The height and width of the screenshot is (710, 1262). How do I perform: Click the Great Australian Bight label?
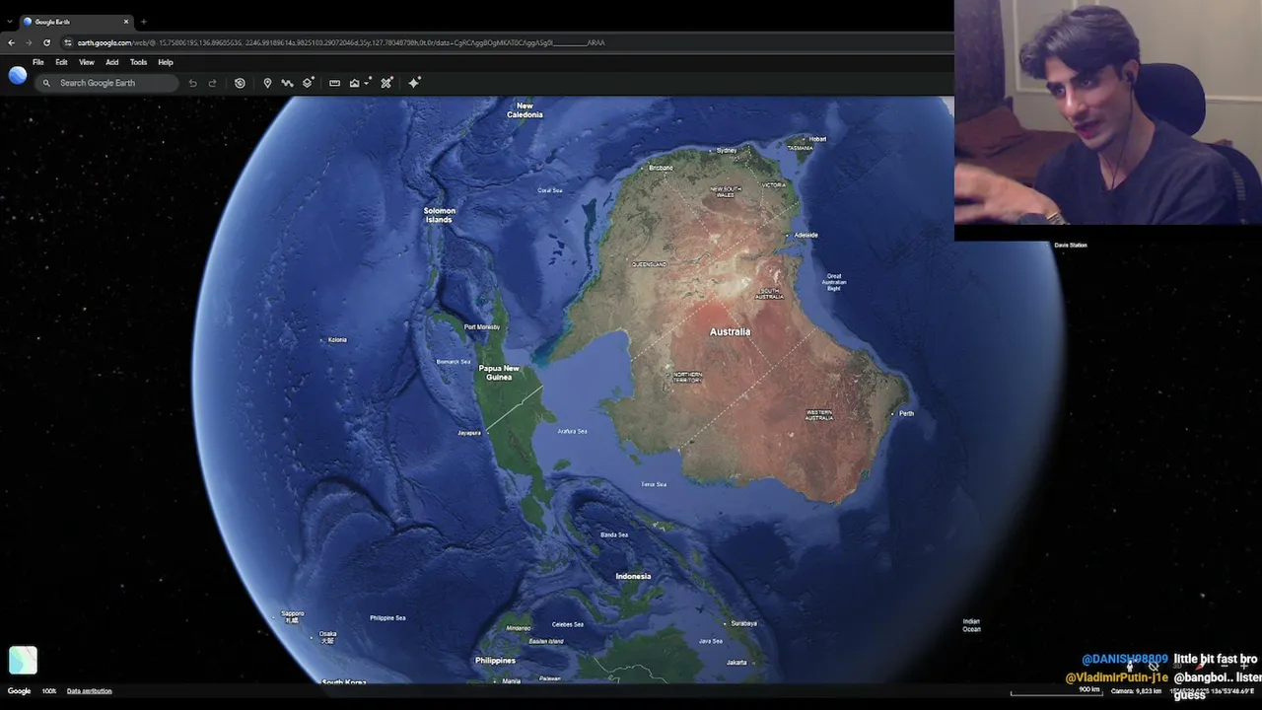point(834,282)
